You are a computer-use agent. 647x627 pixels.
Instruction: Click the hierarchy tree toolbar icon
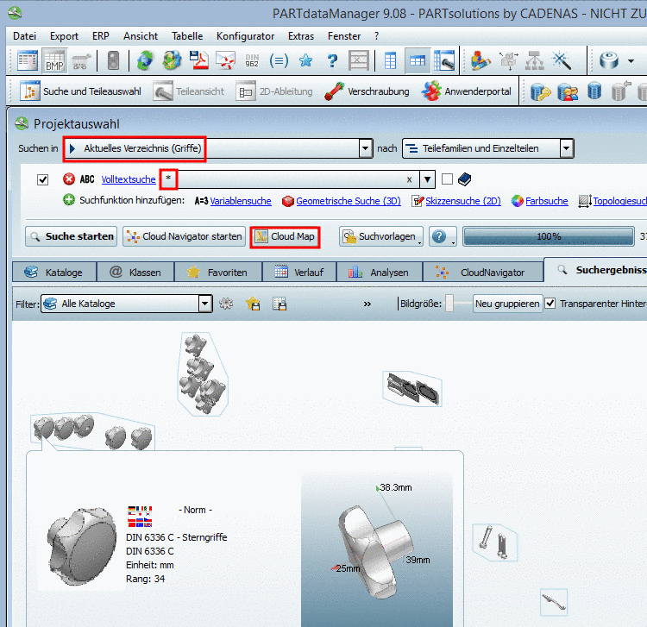point(534,61)
